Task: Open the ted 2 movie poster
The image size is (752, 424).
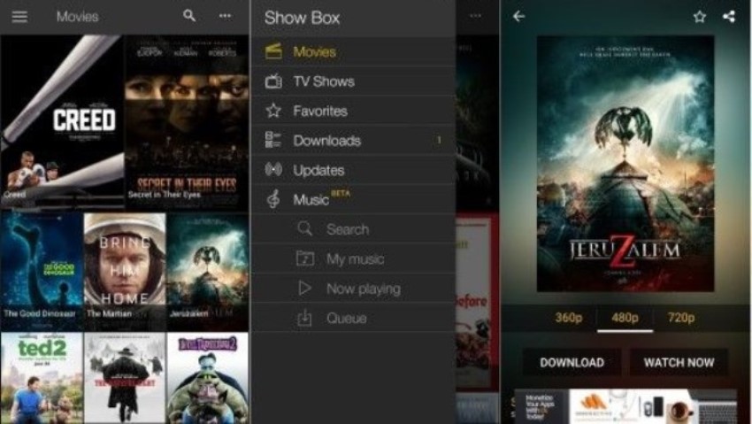Action: (42, 378)
